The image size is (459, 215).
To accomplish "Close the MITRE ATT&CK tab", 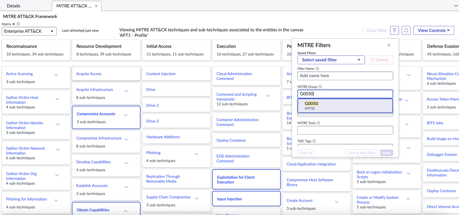I will tap(96, 6).
